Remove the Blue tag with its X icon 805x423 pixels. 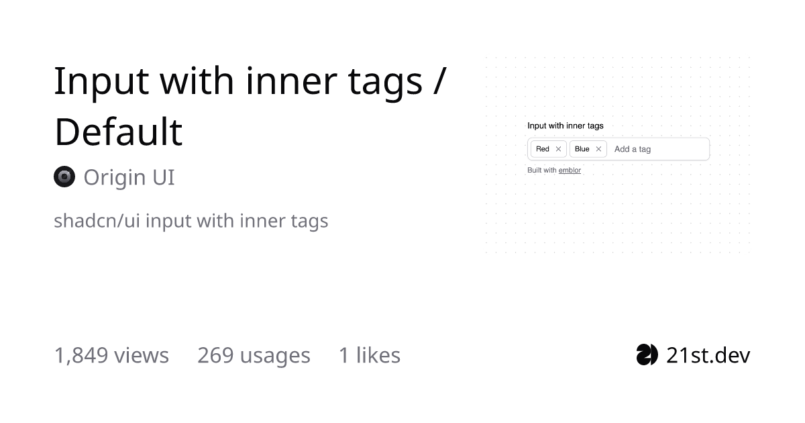598,149
